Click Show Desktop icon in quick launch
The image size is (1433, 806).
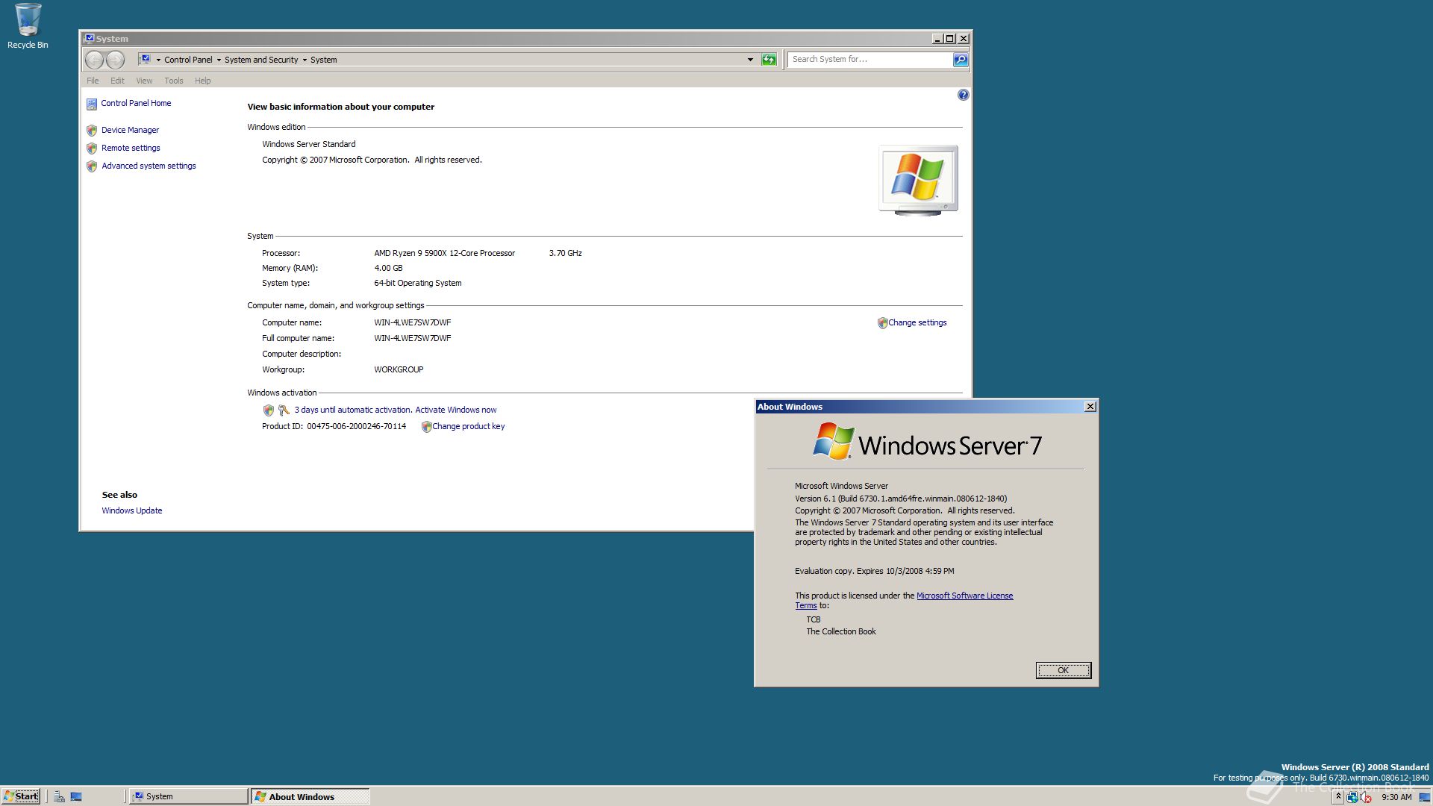coord(76,796)
